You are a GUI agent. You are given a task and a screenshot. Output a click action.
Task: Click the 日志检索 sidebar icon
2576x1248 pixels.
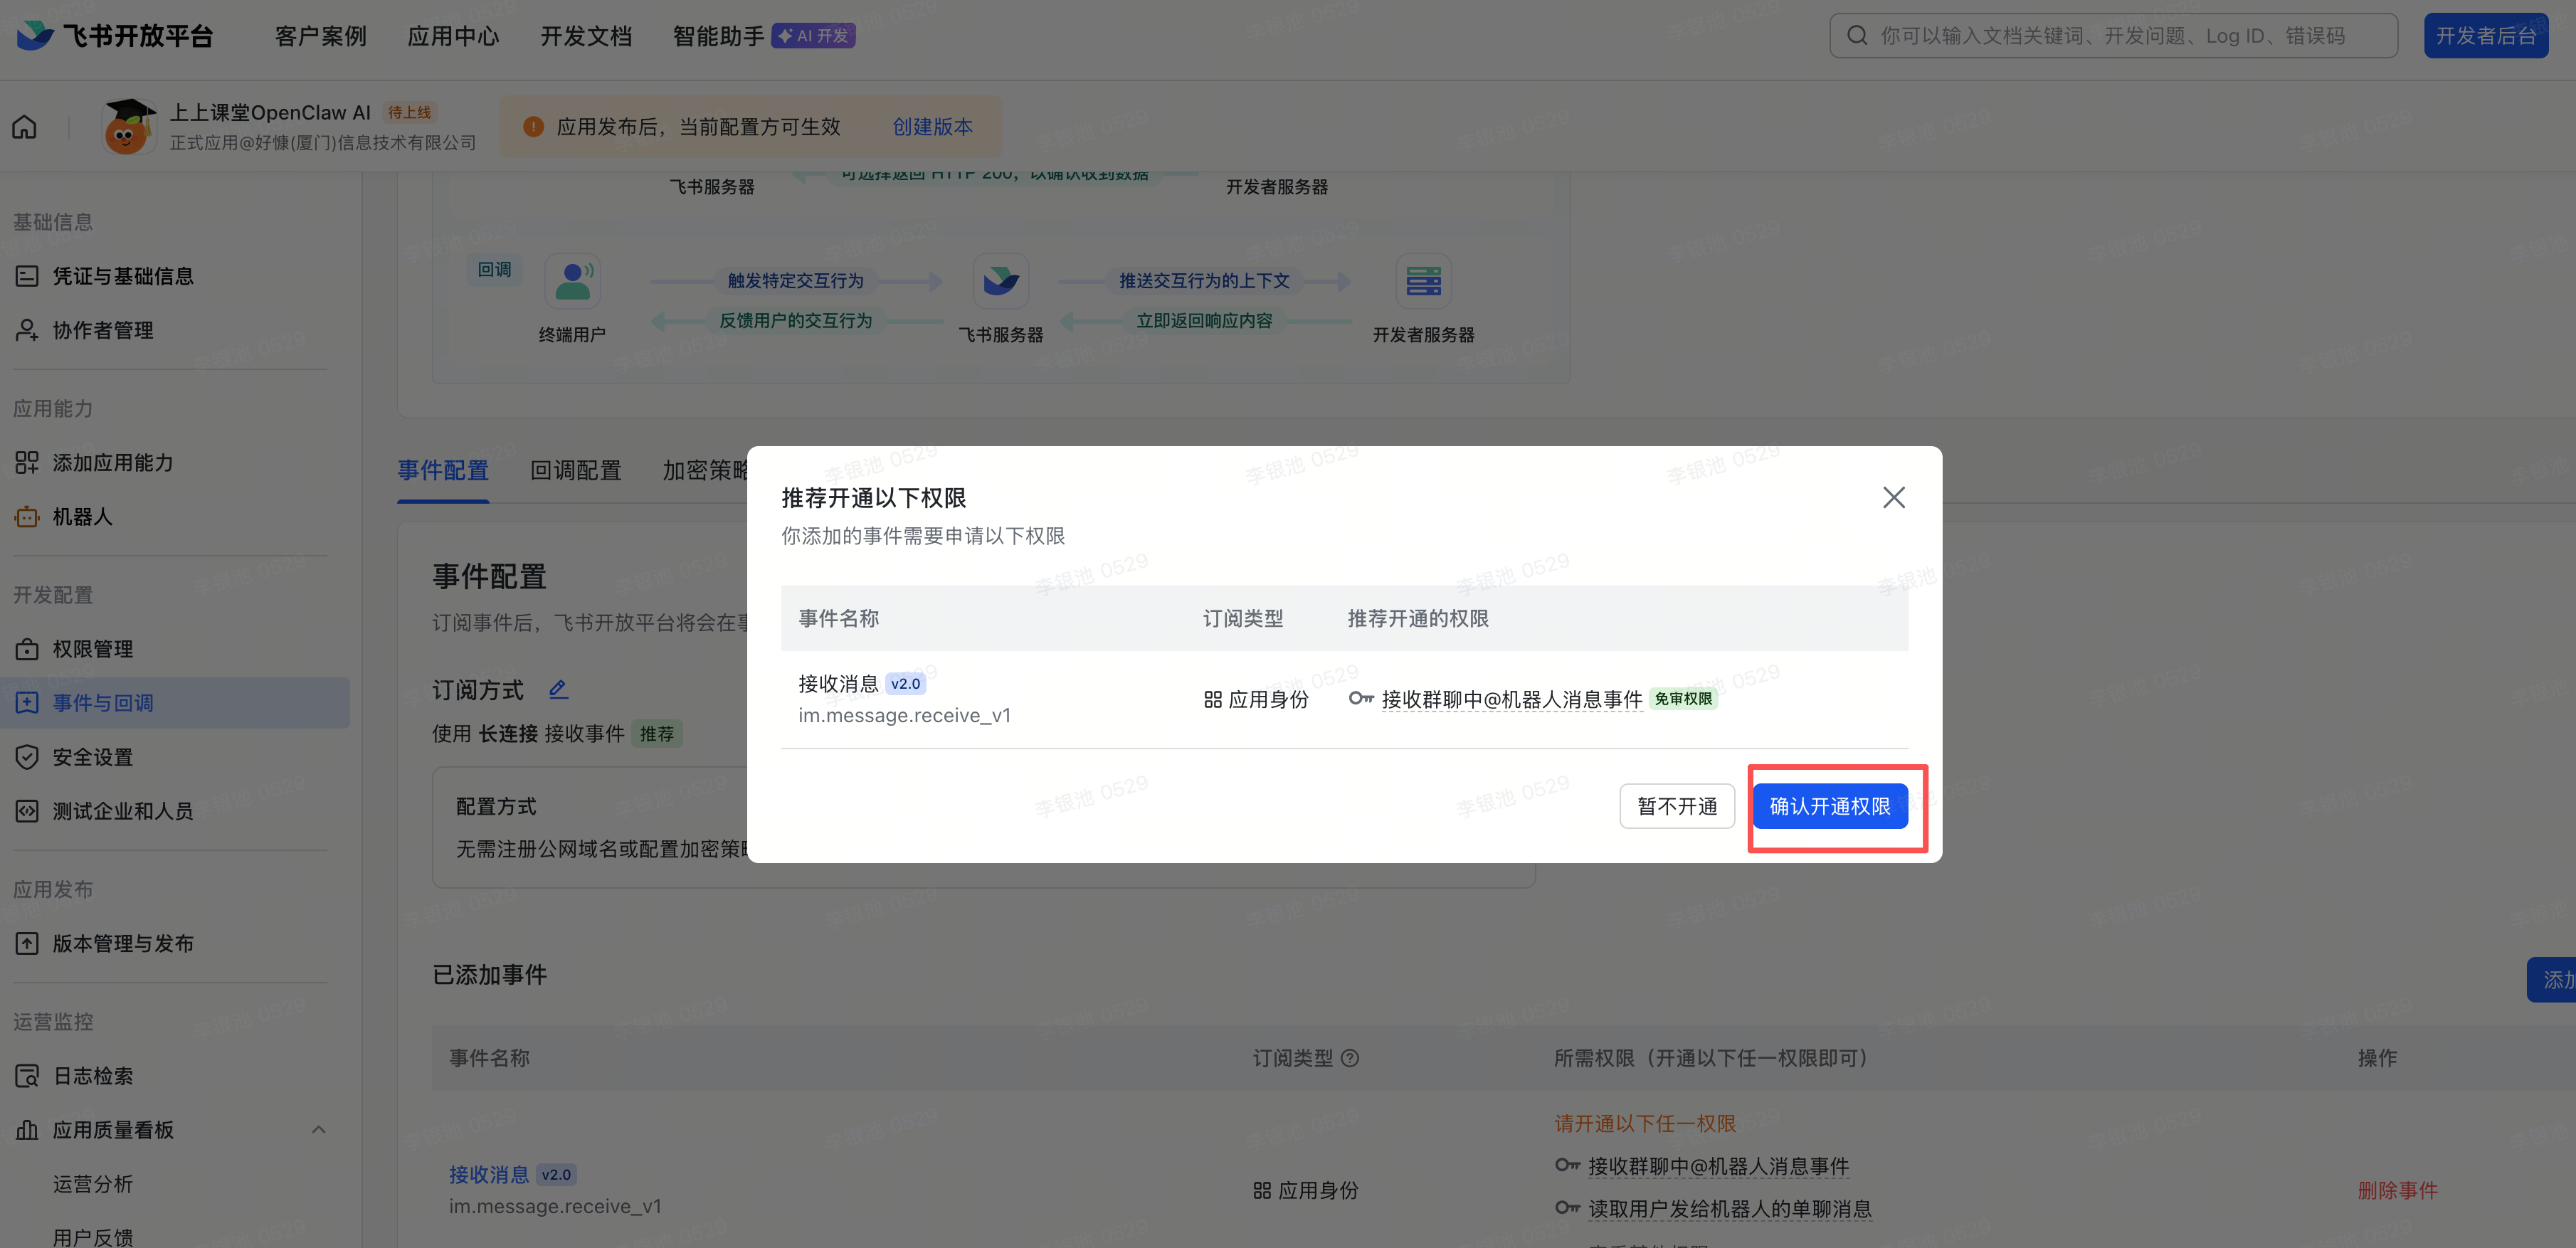tap(27, 1076)
